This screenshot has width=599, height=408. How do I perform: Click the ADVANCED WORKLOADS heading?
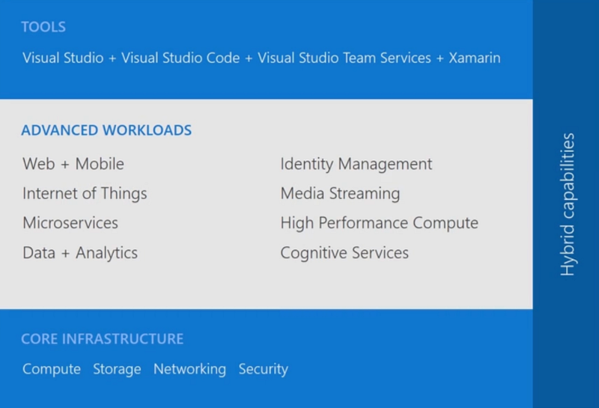pyautogui.click(x=106, y=130)
